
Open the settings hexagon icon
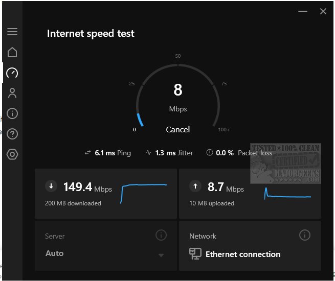(12, 154)
